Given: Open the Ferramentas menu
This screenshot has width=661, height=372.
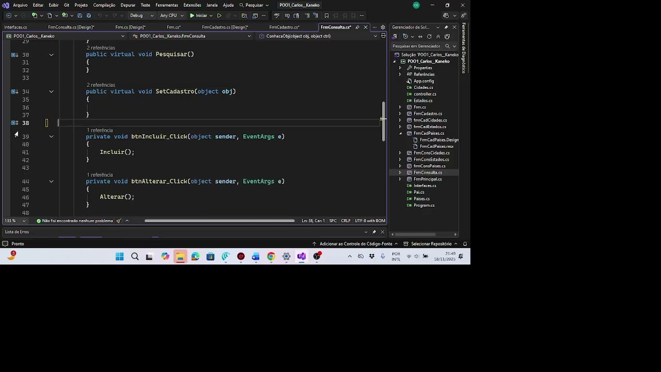Looking at the screenshot, I should 167,5.
